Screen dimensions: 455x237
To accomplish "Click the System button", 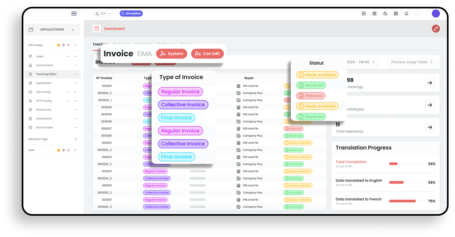I will point(172,54).
